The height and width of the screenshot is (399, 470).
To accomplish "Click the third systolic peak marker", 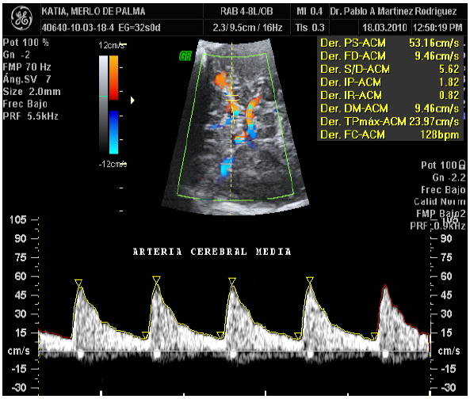I will click(232, 282).
